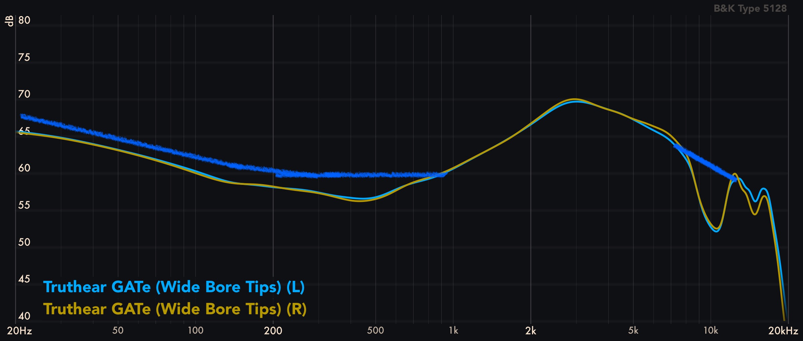Click the Truthear GATe (Wide Bore Tips) (L) legend label
The height and width of the screenshot is (341, 803).
tap(174, 287)
